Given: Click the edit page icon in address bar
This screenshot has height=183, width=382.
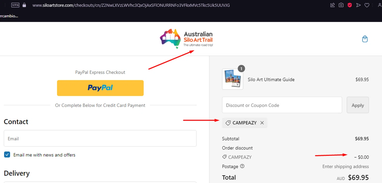Looking at the screenshot, I should click(332, 5).
